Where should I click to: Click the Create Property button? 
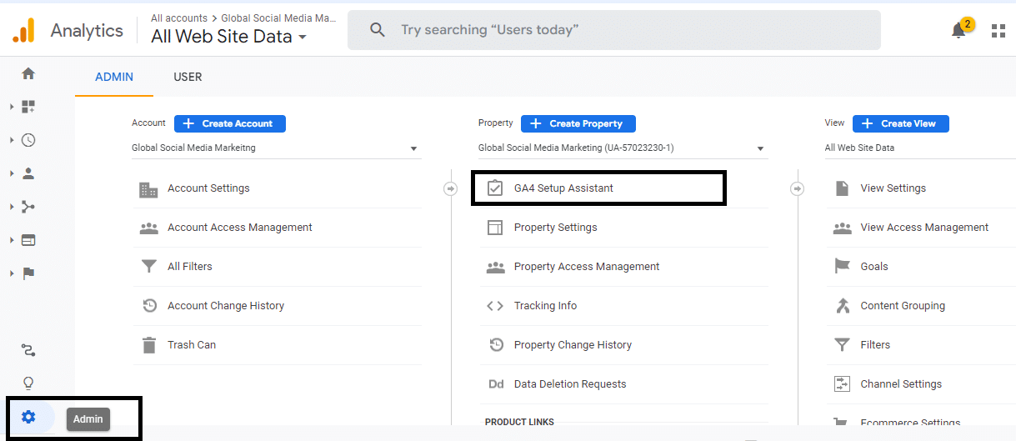578,123
